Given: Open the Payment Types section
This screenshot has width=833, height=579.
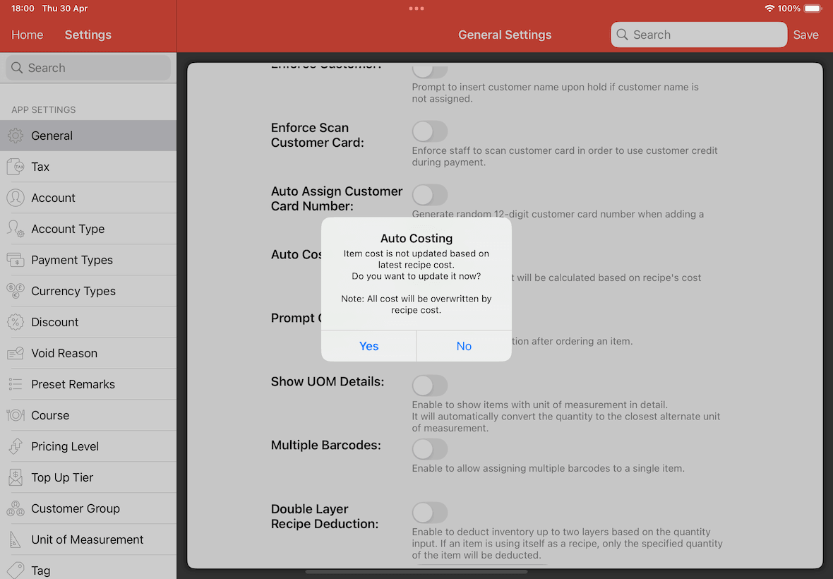Looking at the screenshot, I should tap(88, 260).
